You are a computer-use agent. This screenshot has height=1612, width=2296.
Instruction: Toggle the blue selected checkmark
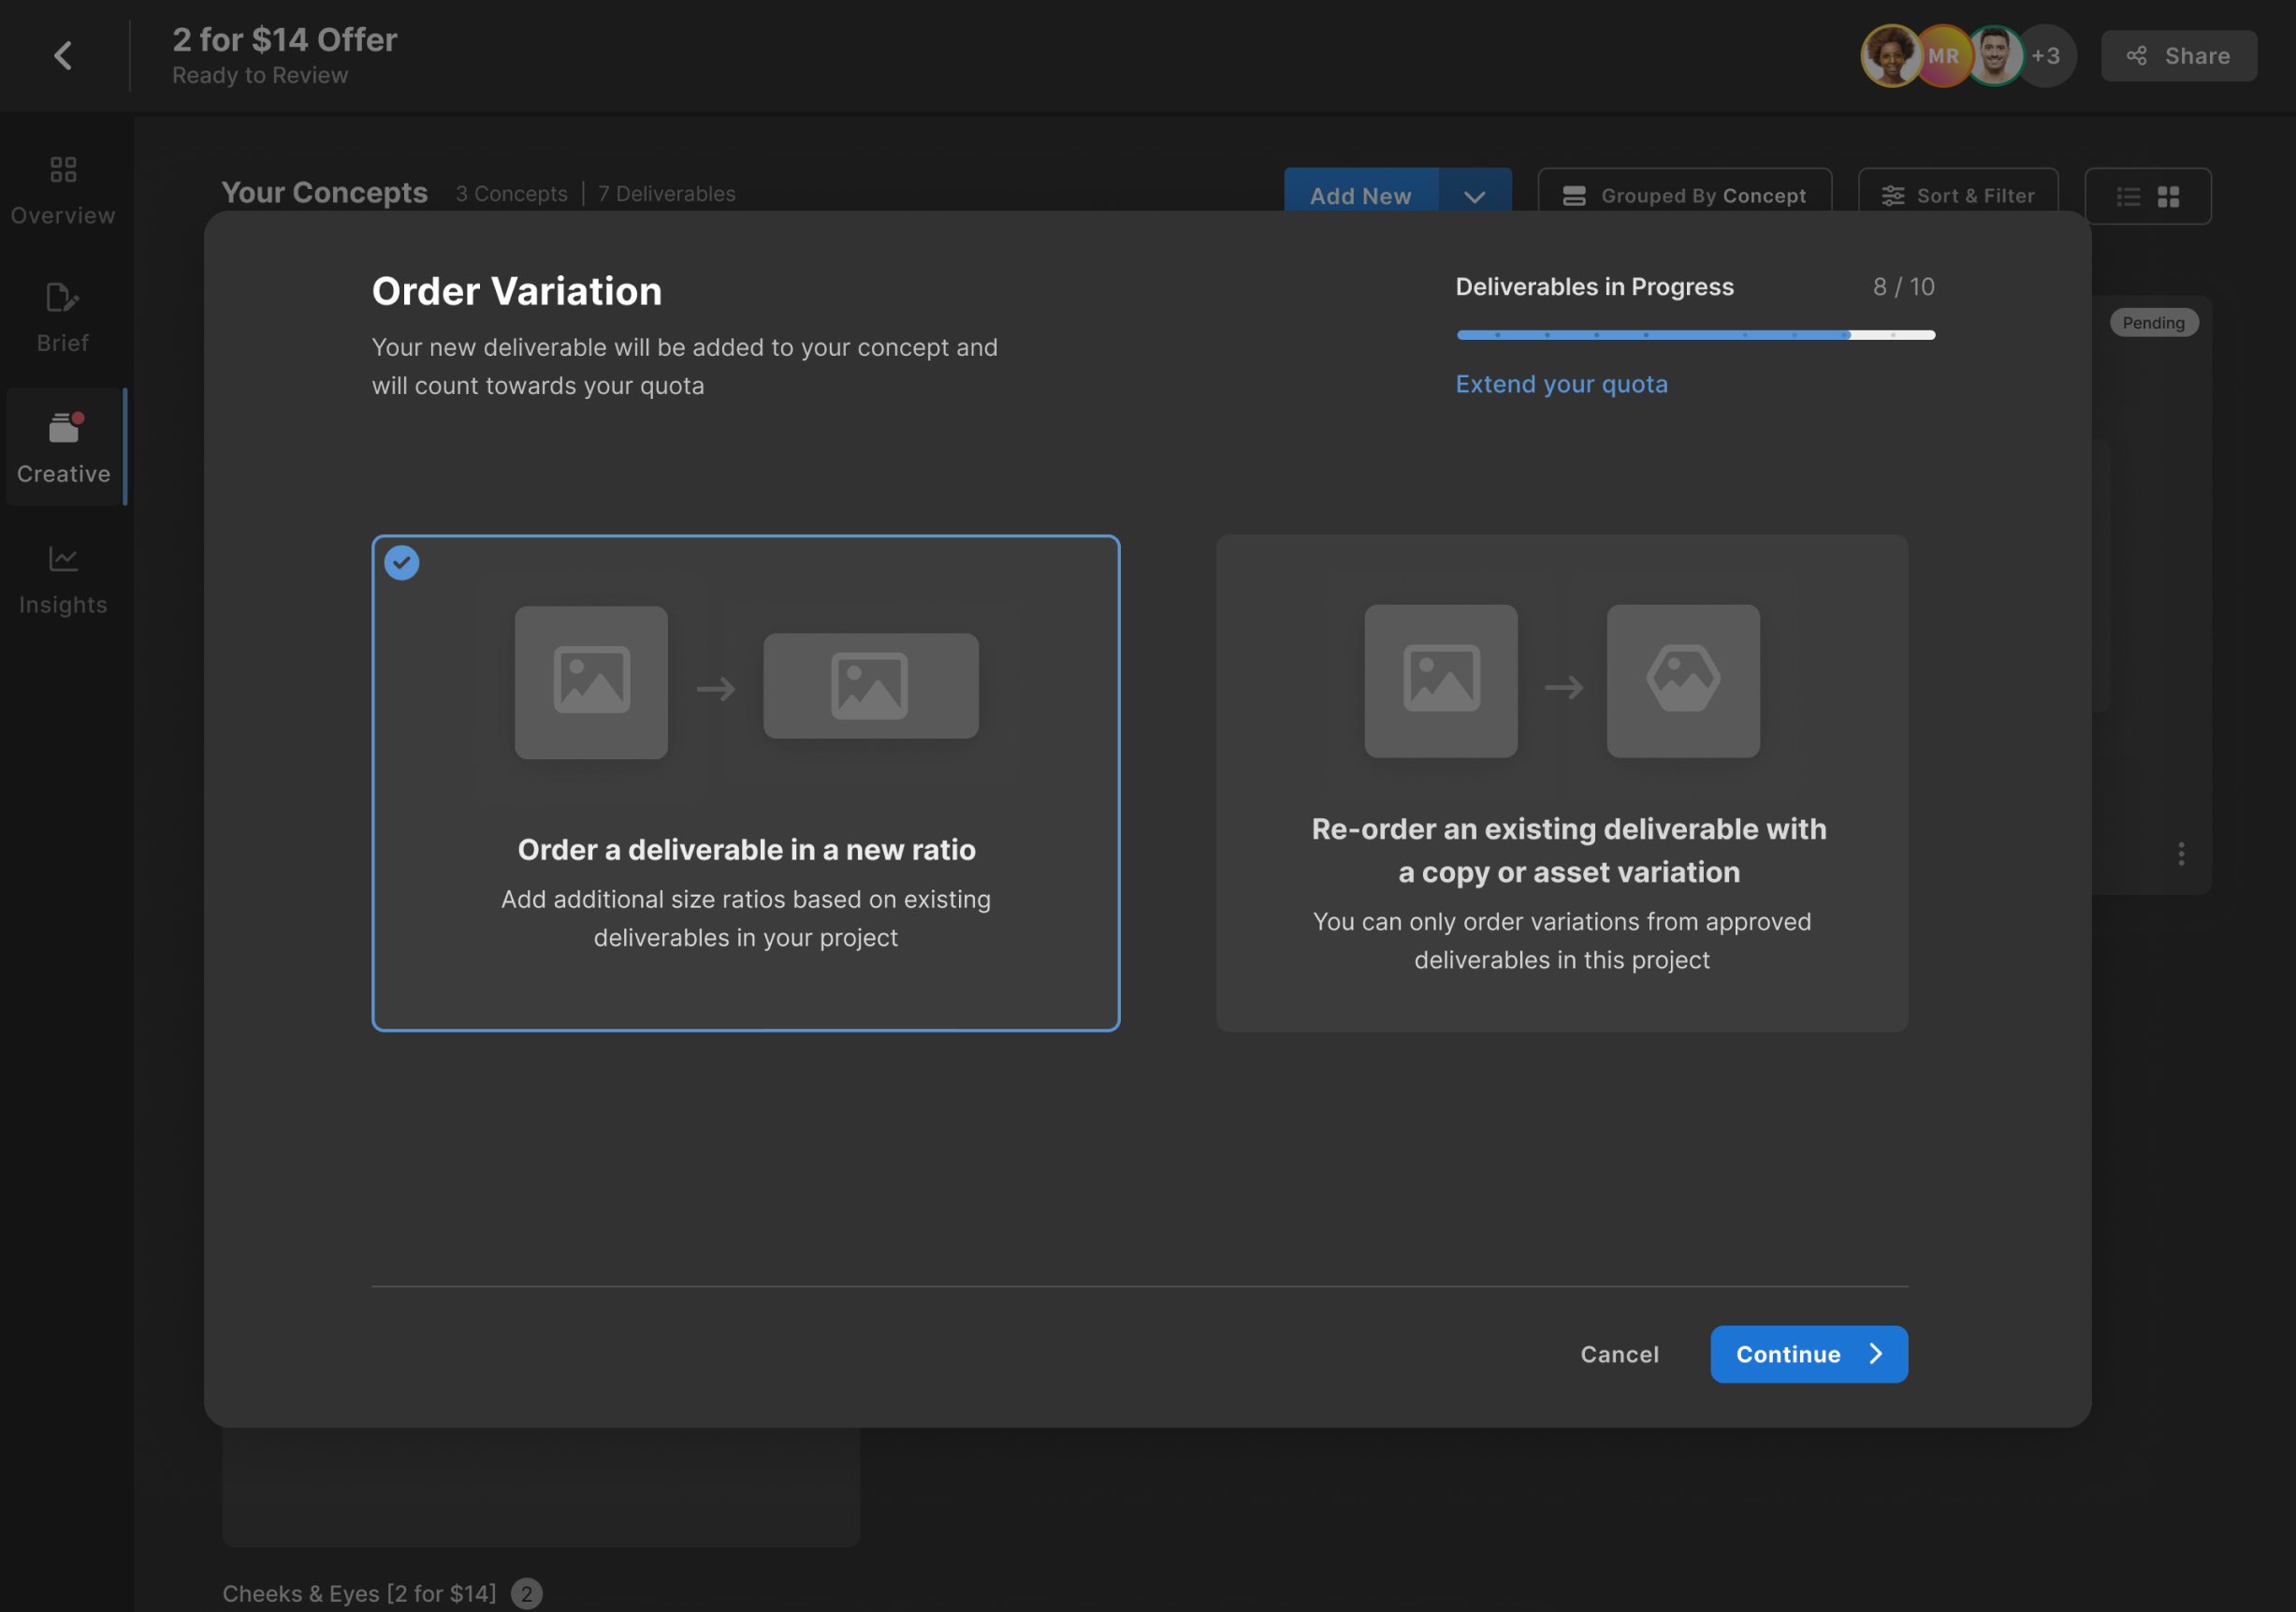(402, 564)
